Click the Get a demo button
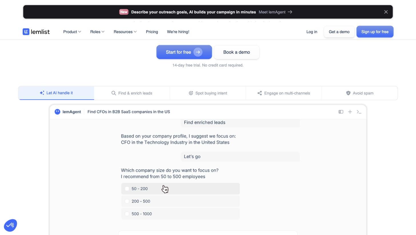The height and width of the screenshot is (235, 416). (x=339, y=32)
